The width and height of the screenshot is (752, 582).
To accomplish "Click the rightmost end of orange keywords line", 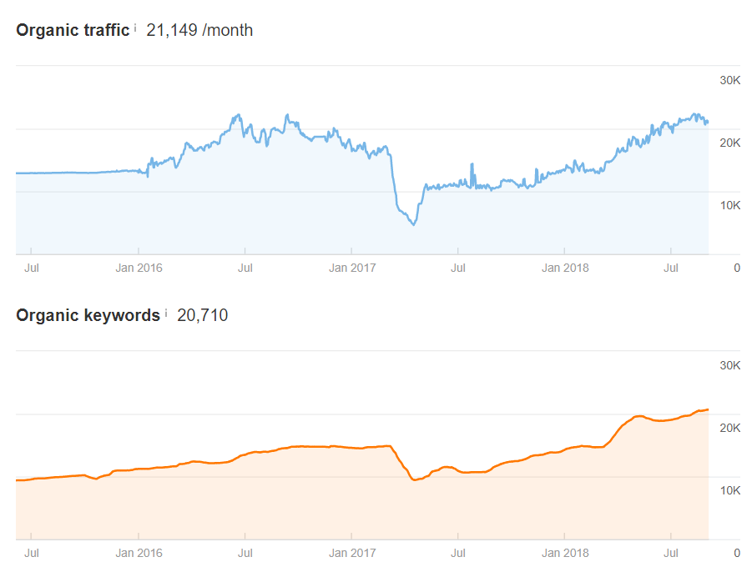I will 708,409.
